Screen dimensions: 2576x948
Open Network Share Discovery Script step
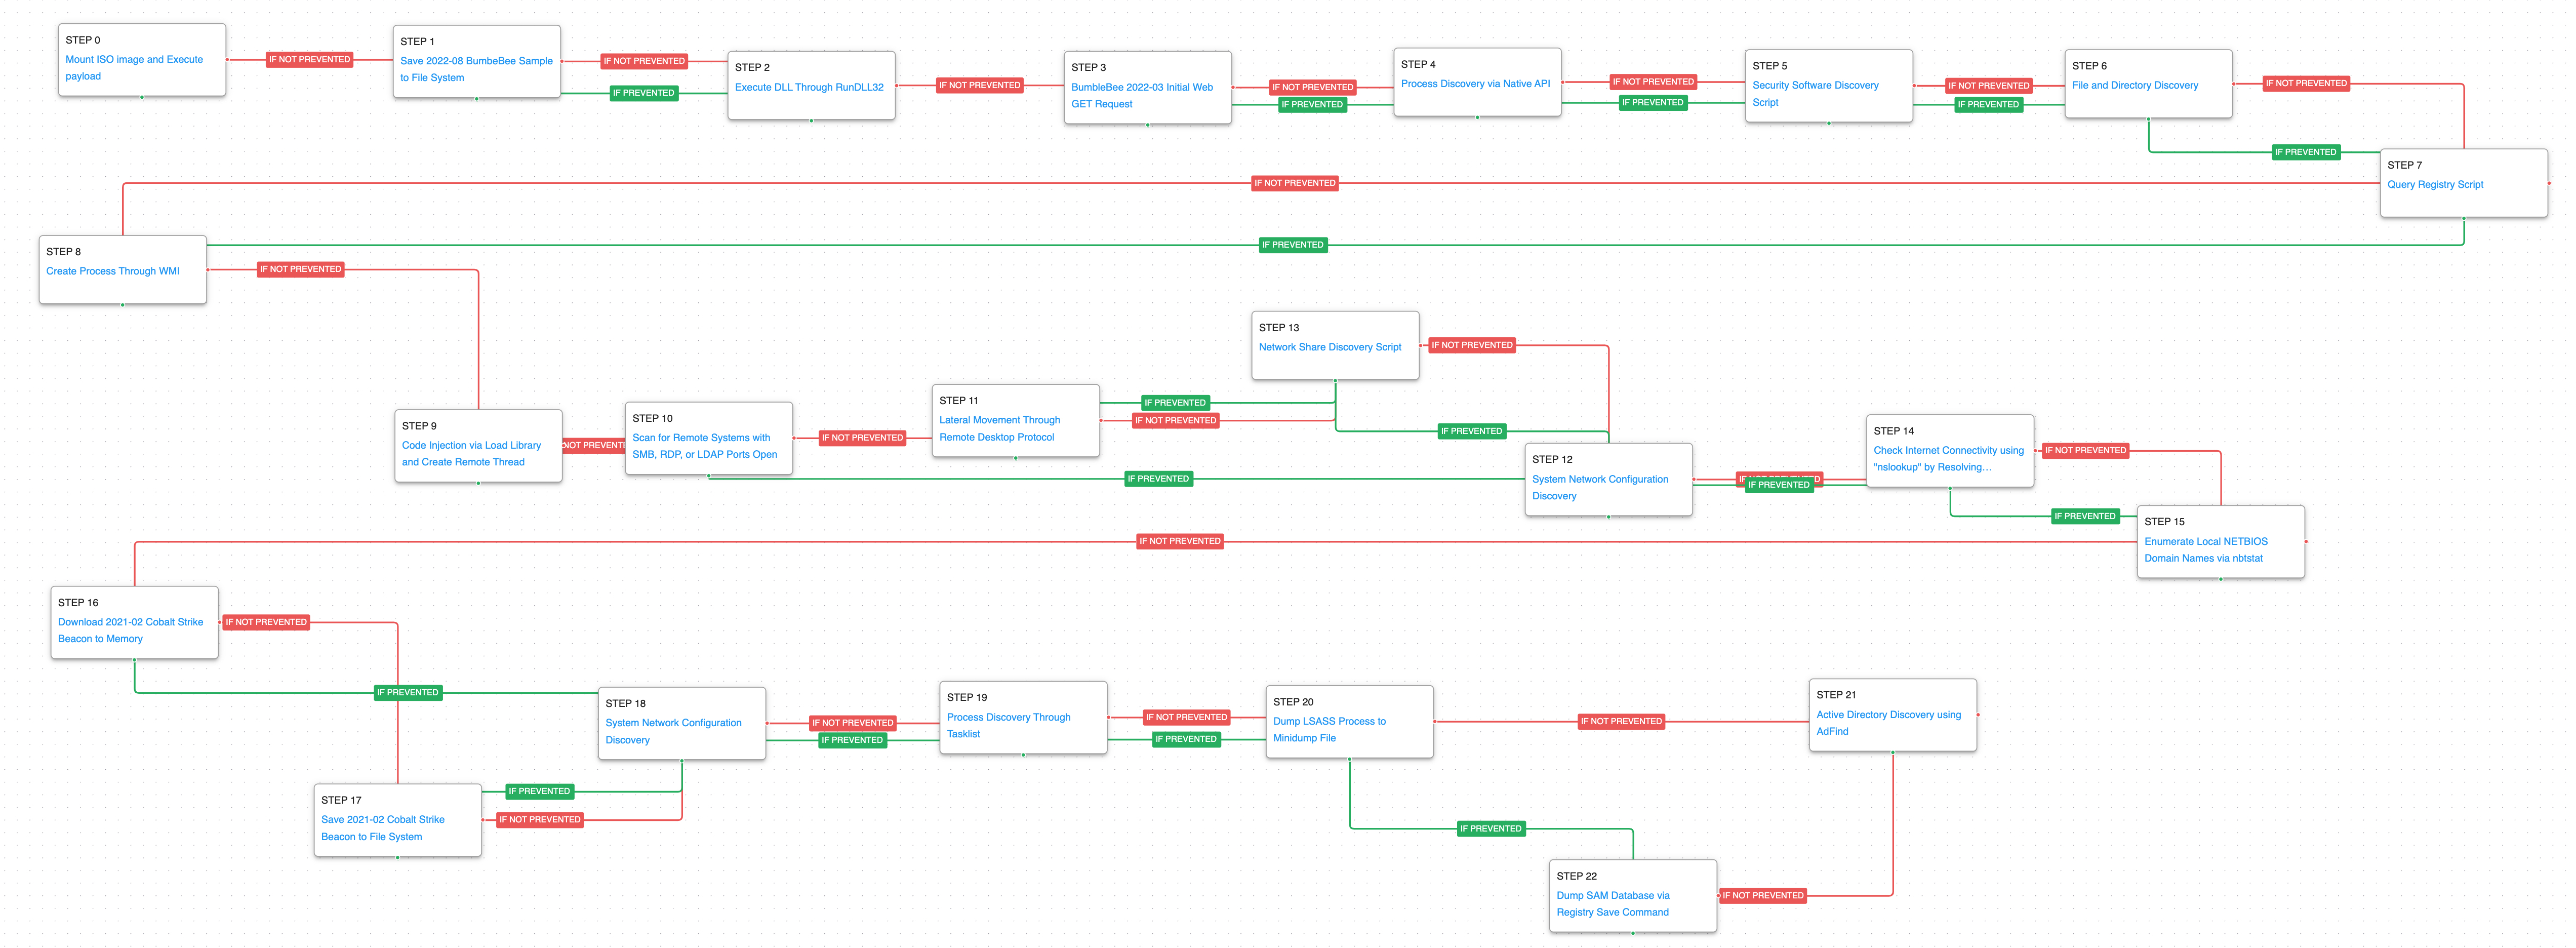1329,348
